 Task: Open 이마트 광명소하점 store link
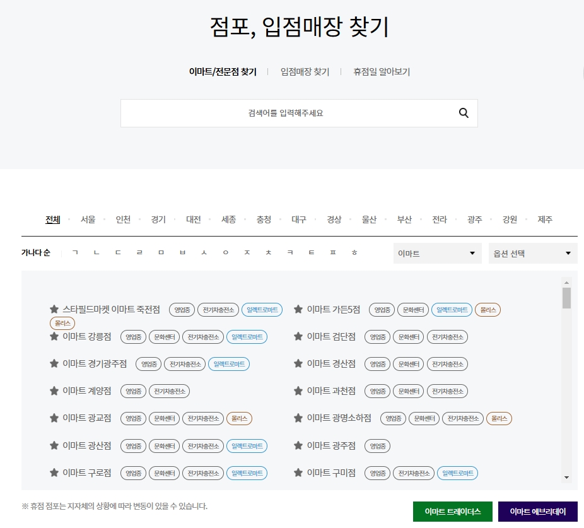coord(339,418)
